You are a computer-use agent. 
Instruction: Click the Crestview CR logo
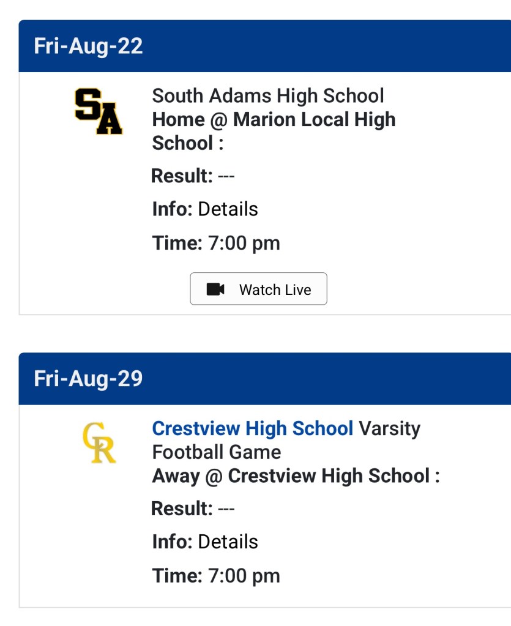(x=99, y=443)
